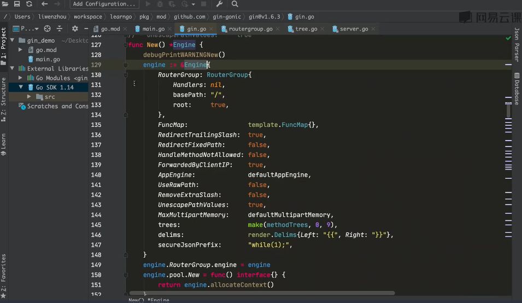Click the New() *Engine breadcrumb at the bottom
The image size is (522, 303).
point(149,300)
